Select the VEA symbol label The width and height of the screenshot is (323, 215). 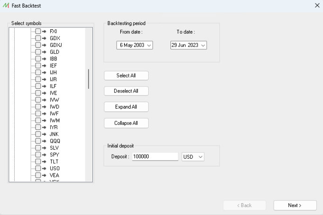tap(54, 175)
